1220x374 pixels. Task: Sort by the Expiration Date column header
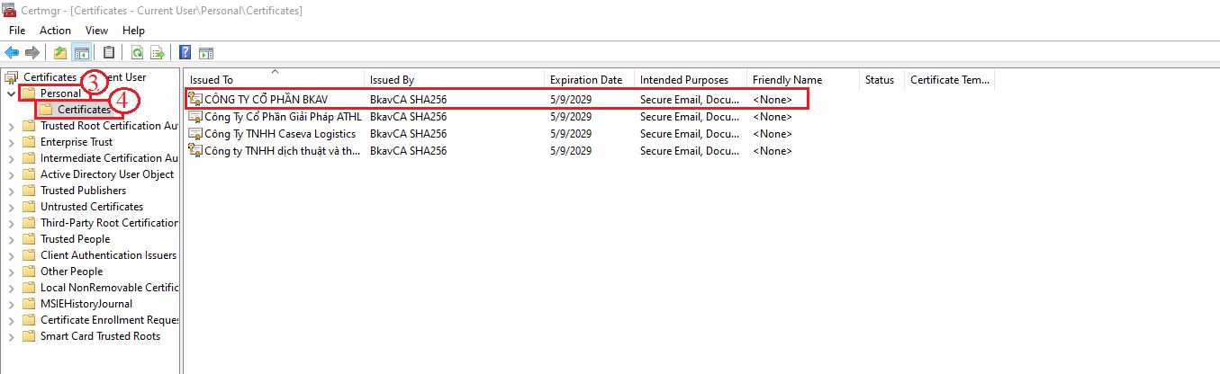pos(590,80)
